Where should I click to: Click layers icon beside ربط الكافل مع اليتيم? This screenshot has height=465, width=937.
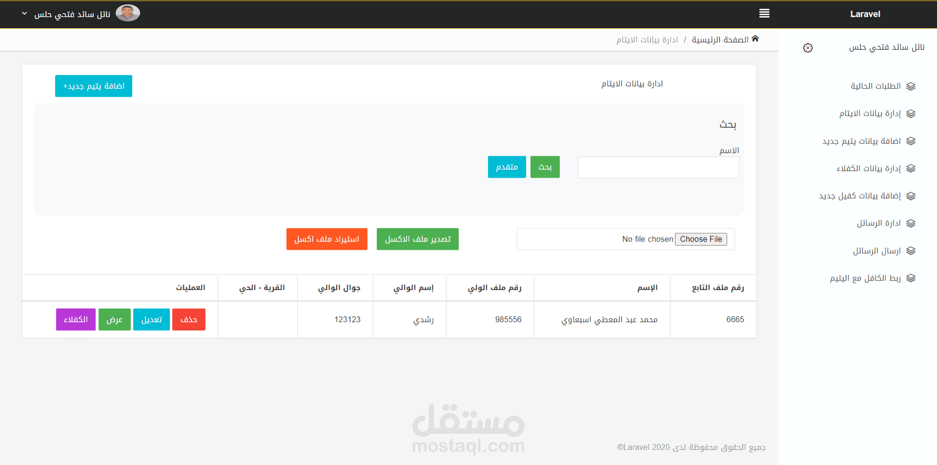[x=911, y=278]
